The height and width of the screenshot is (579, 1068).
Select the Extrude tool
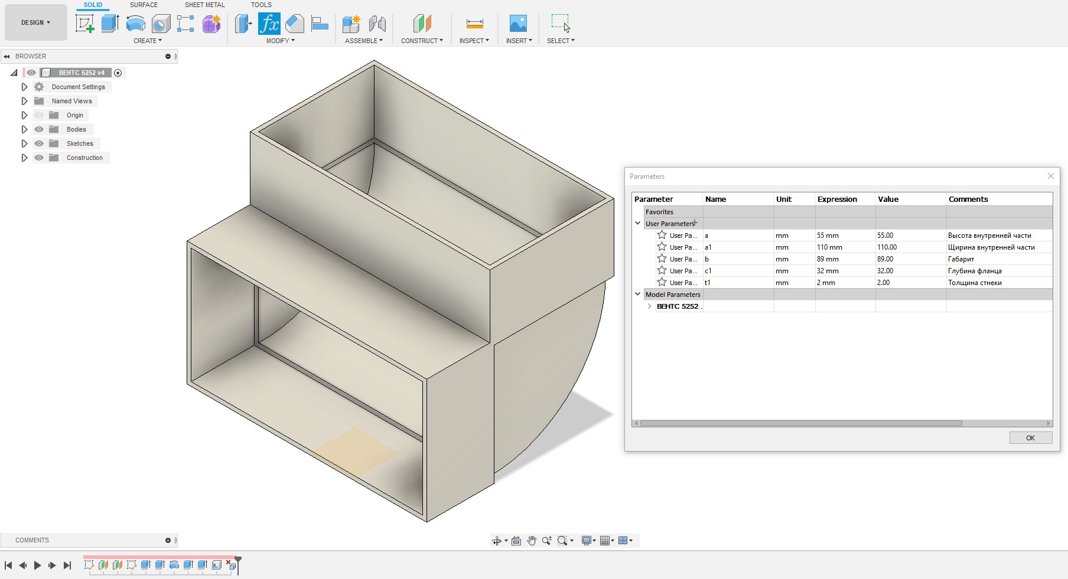click(x=110, y=24)
